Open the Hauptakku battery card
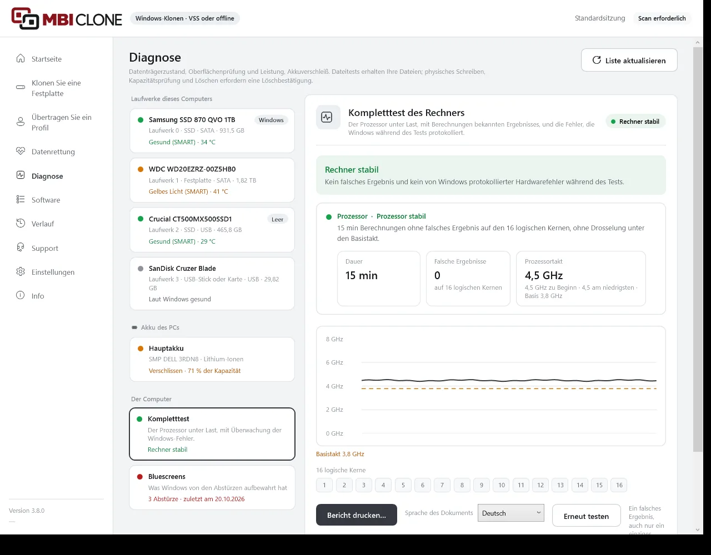The image size is (711, 555). pos(212,359)
